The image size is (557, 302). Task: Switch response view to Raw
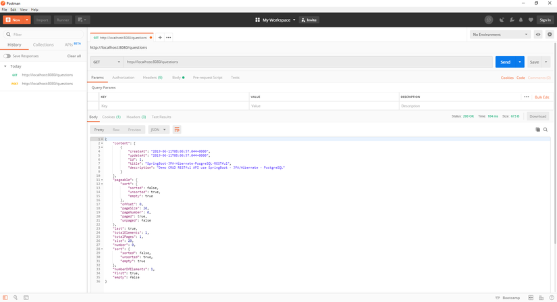[x=116, y=130]
